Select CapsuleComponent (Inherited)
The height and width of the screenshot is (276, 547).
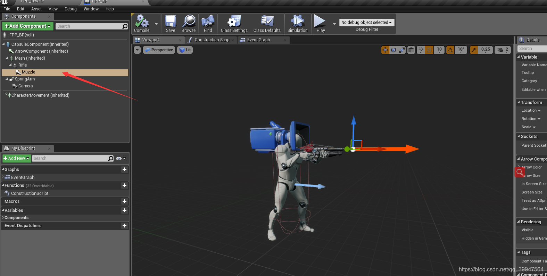(40, 44)
